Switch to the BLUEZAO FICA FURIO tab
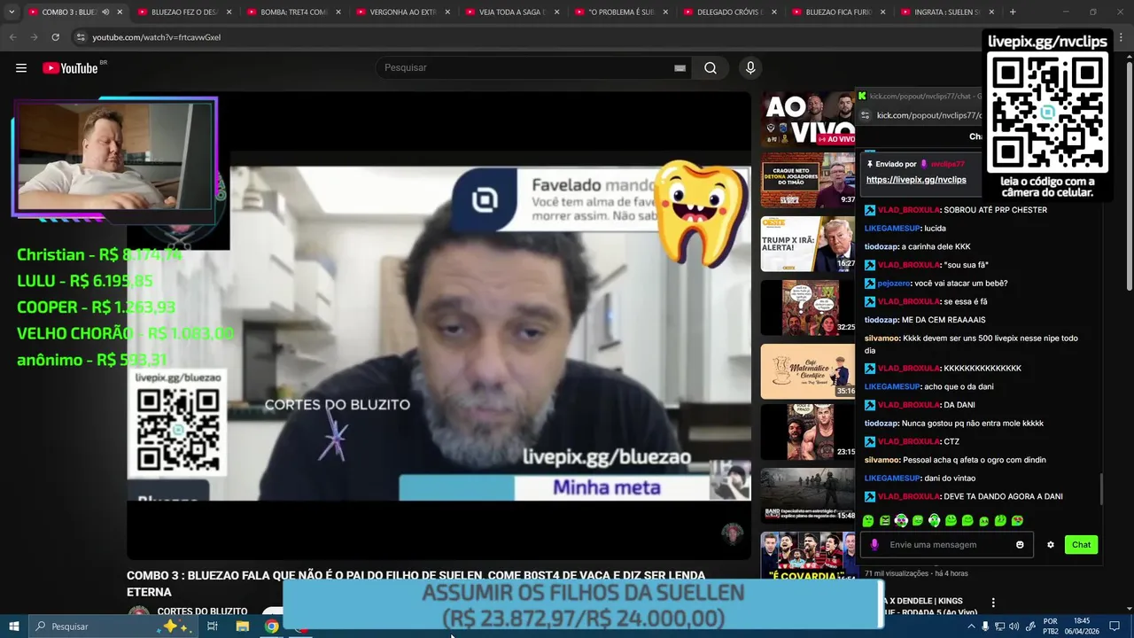 coord(838,12)
